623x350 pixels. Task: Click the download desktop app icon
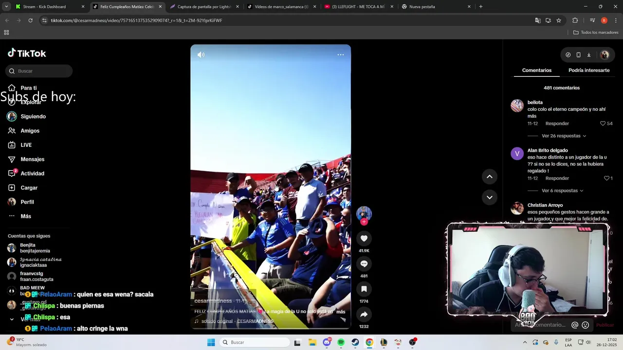588,55
